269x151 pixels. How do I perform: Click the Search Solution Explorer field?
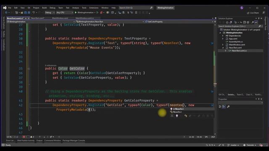240,26
